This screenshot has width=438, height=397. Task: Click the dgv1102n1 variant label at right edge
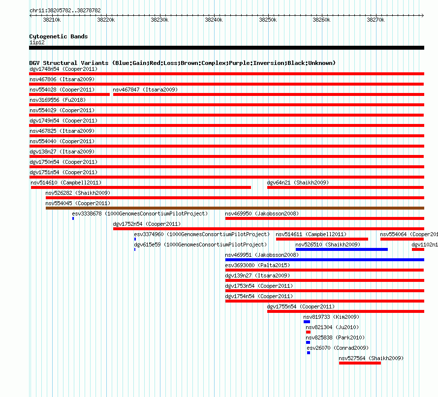tap(425, 244)
